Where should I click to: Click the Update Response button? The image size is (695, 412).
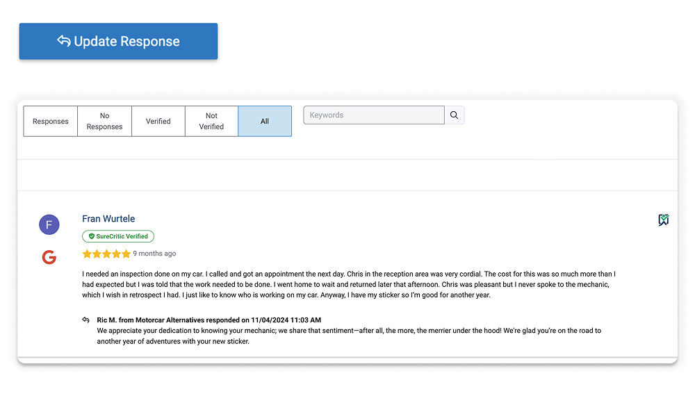(x=118, y=42)
